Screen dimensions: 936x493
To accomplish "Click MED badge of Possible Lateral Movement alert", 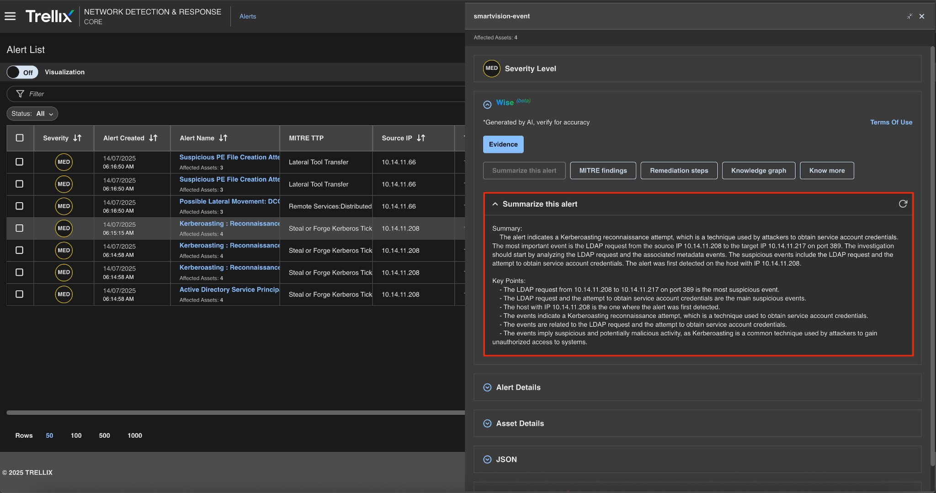I will (x=64, y=206).
